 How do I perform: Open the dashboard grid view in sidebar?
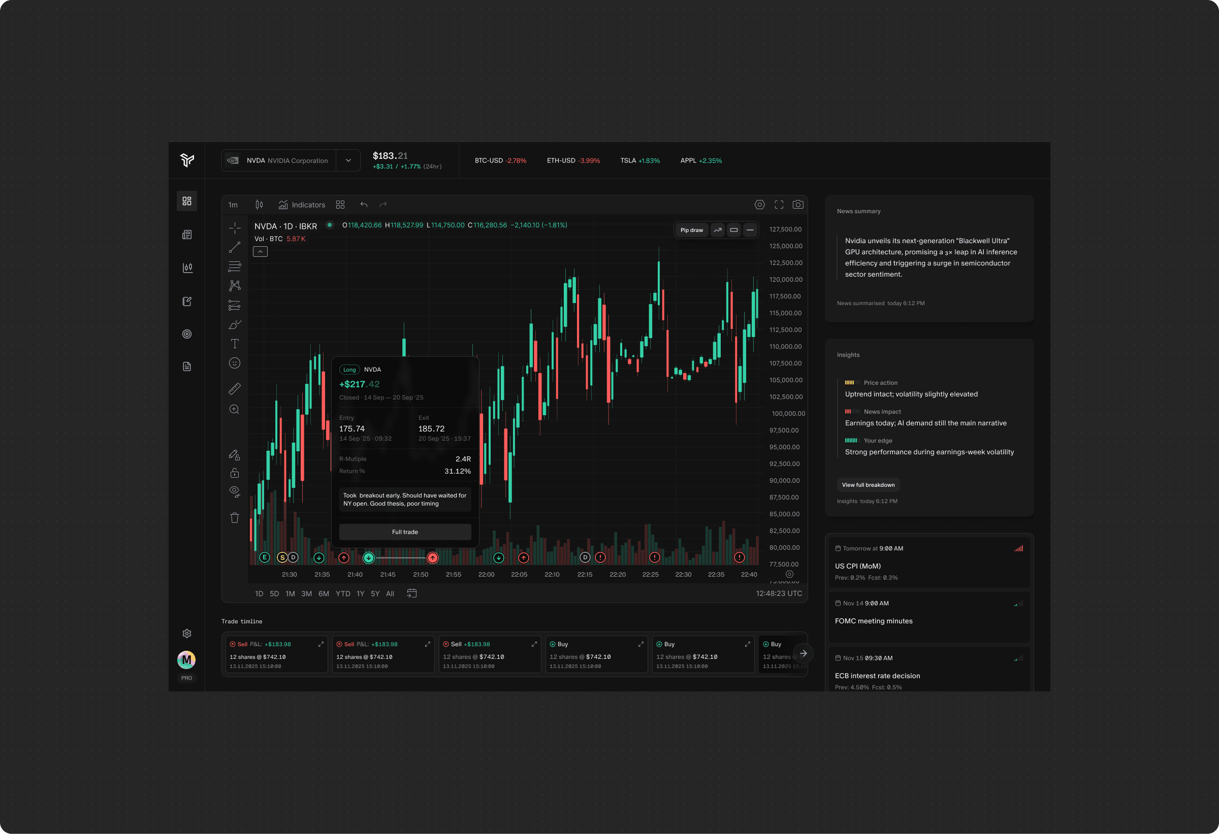point(187,201)
